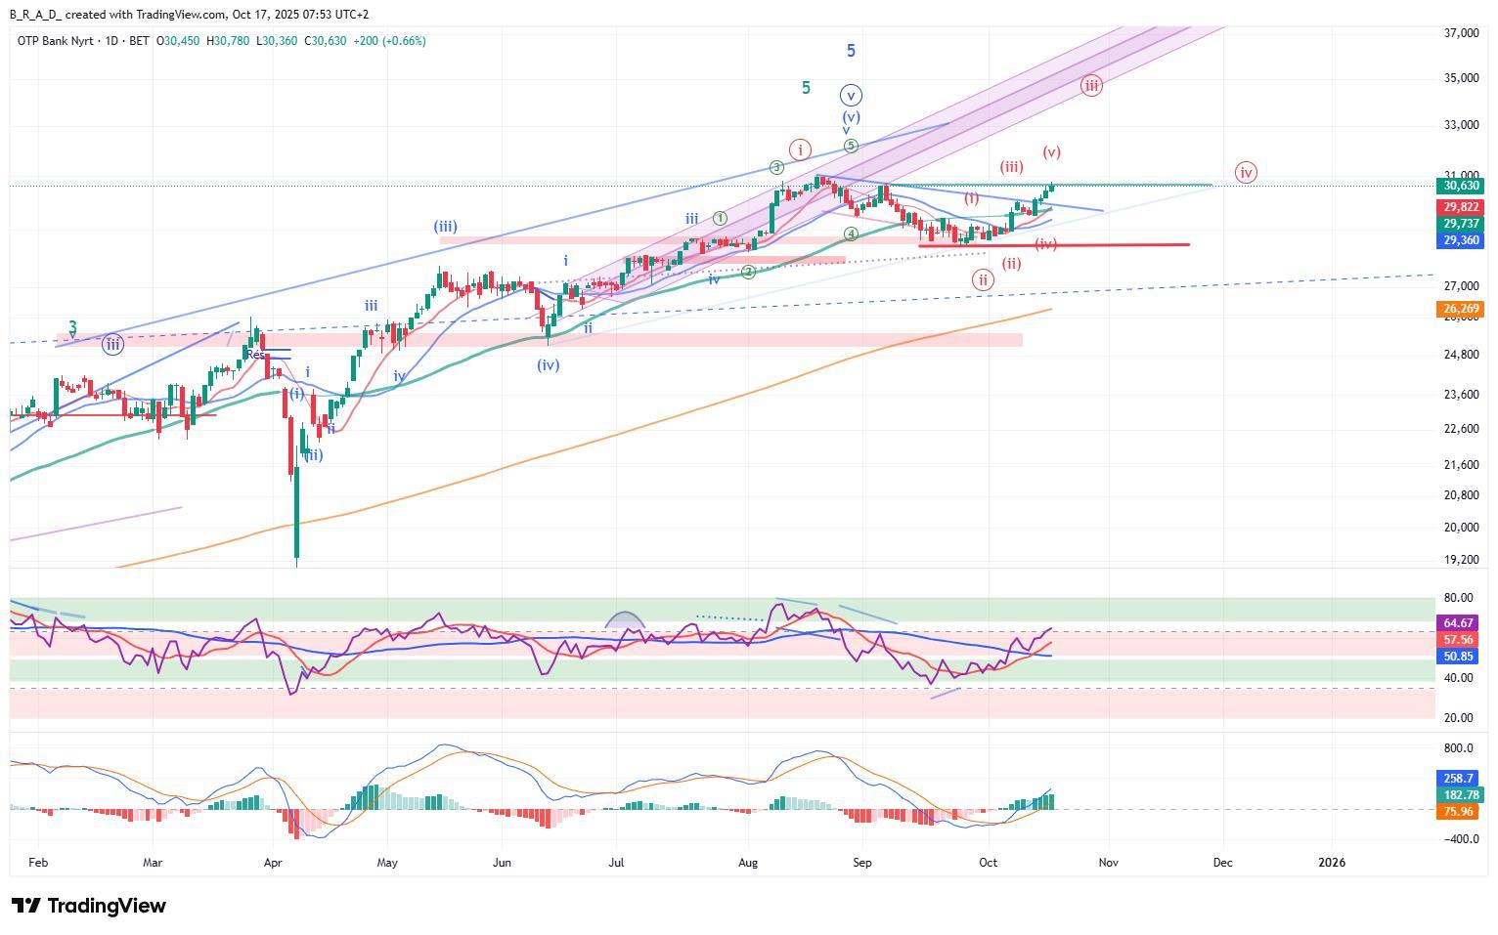Select the red circled i wave label

point(801,149)
